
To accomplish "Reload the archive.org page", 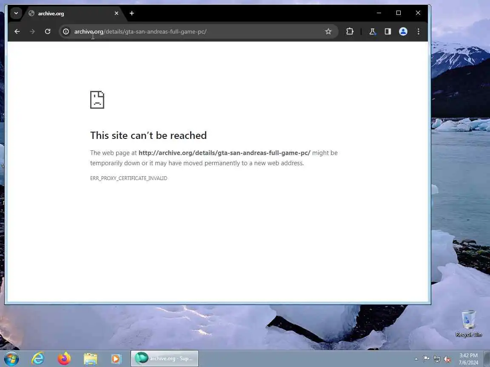I will click(48, 31).
